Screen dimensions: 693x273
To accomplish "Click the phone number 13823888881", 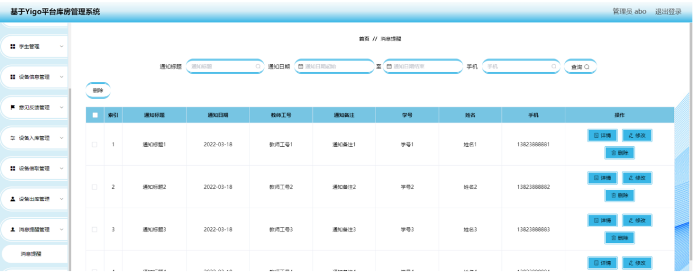I will (534, 145).
